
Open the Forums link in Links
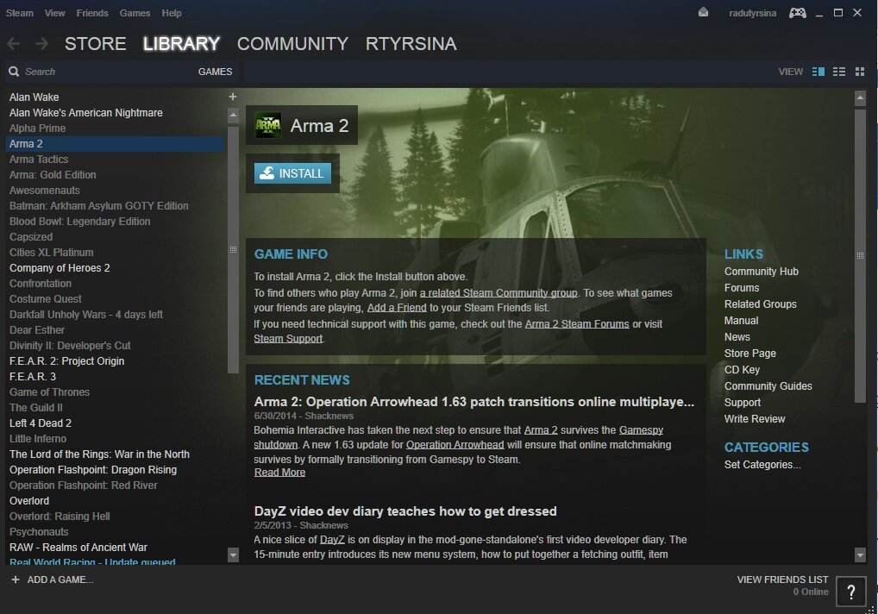click(x=742, y=288)
